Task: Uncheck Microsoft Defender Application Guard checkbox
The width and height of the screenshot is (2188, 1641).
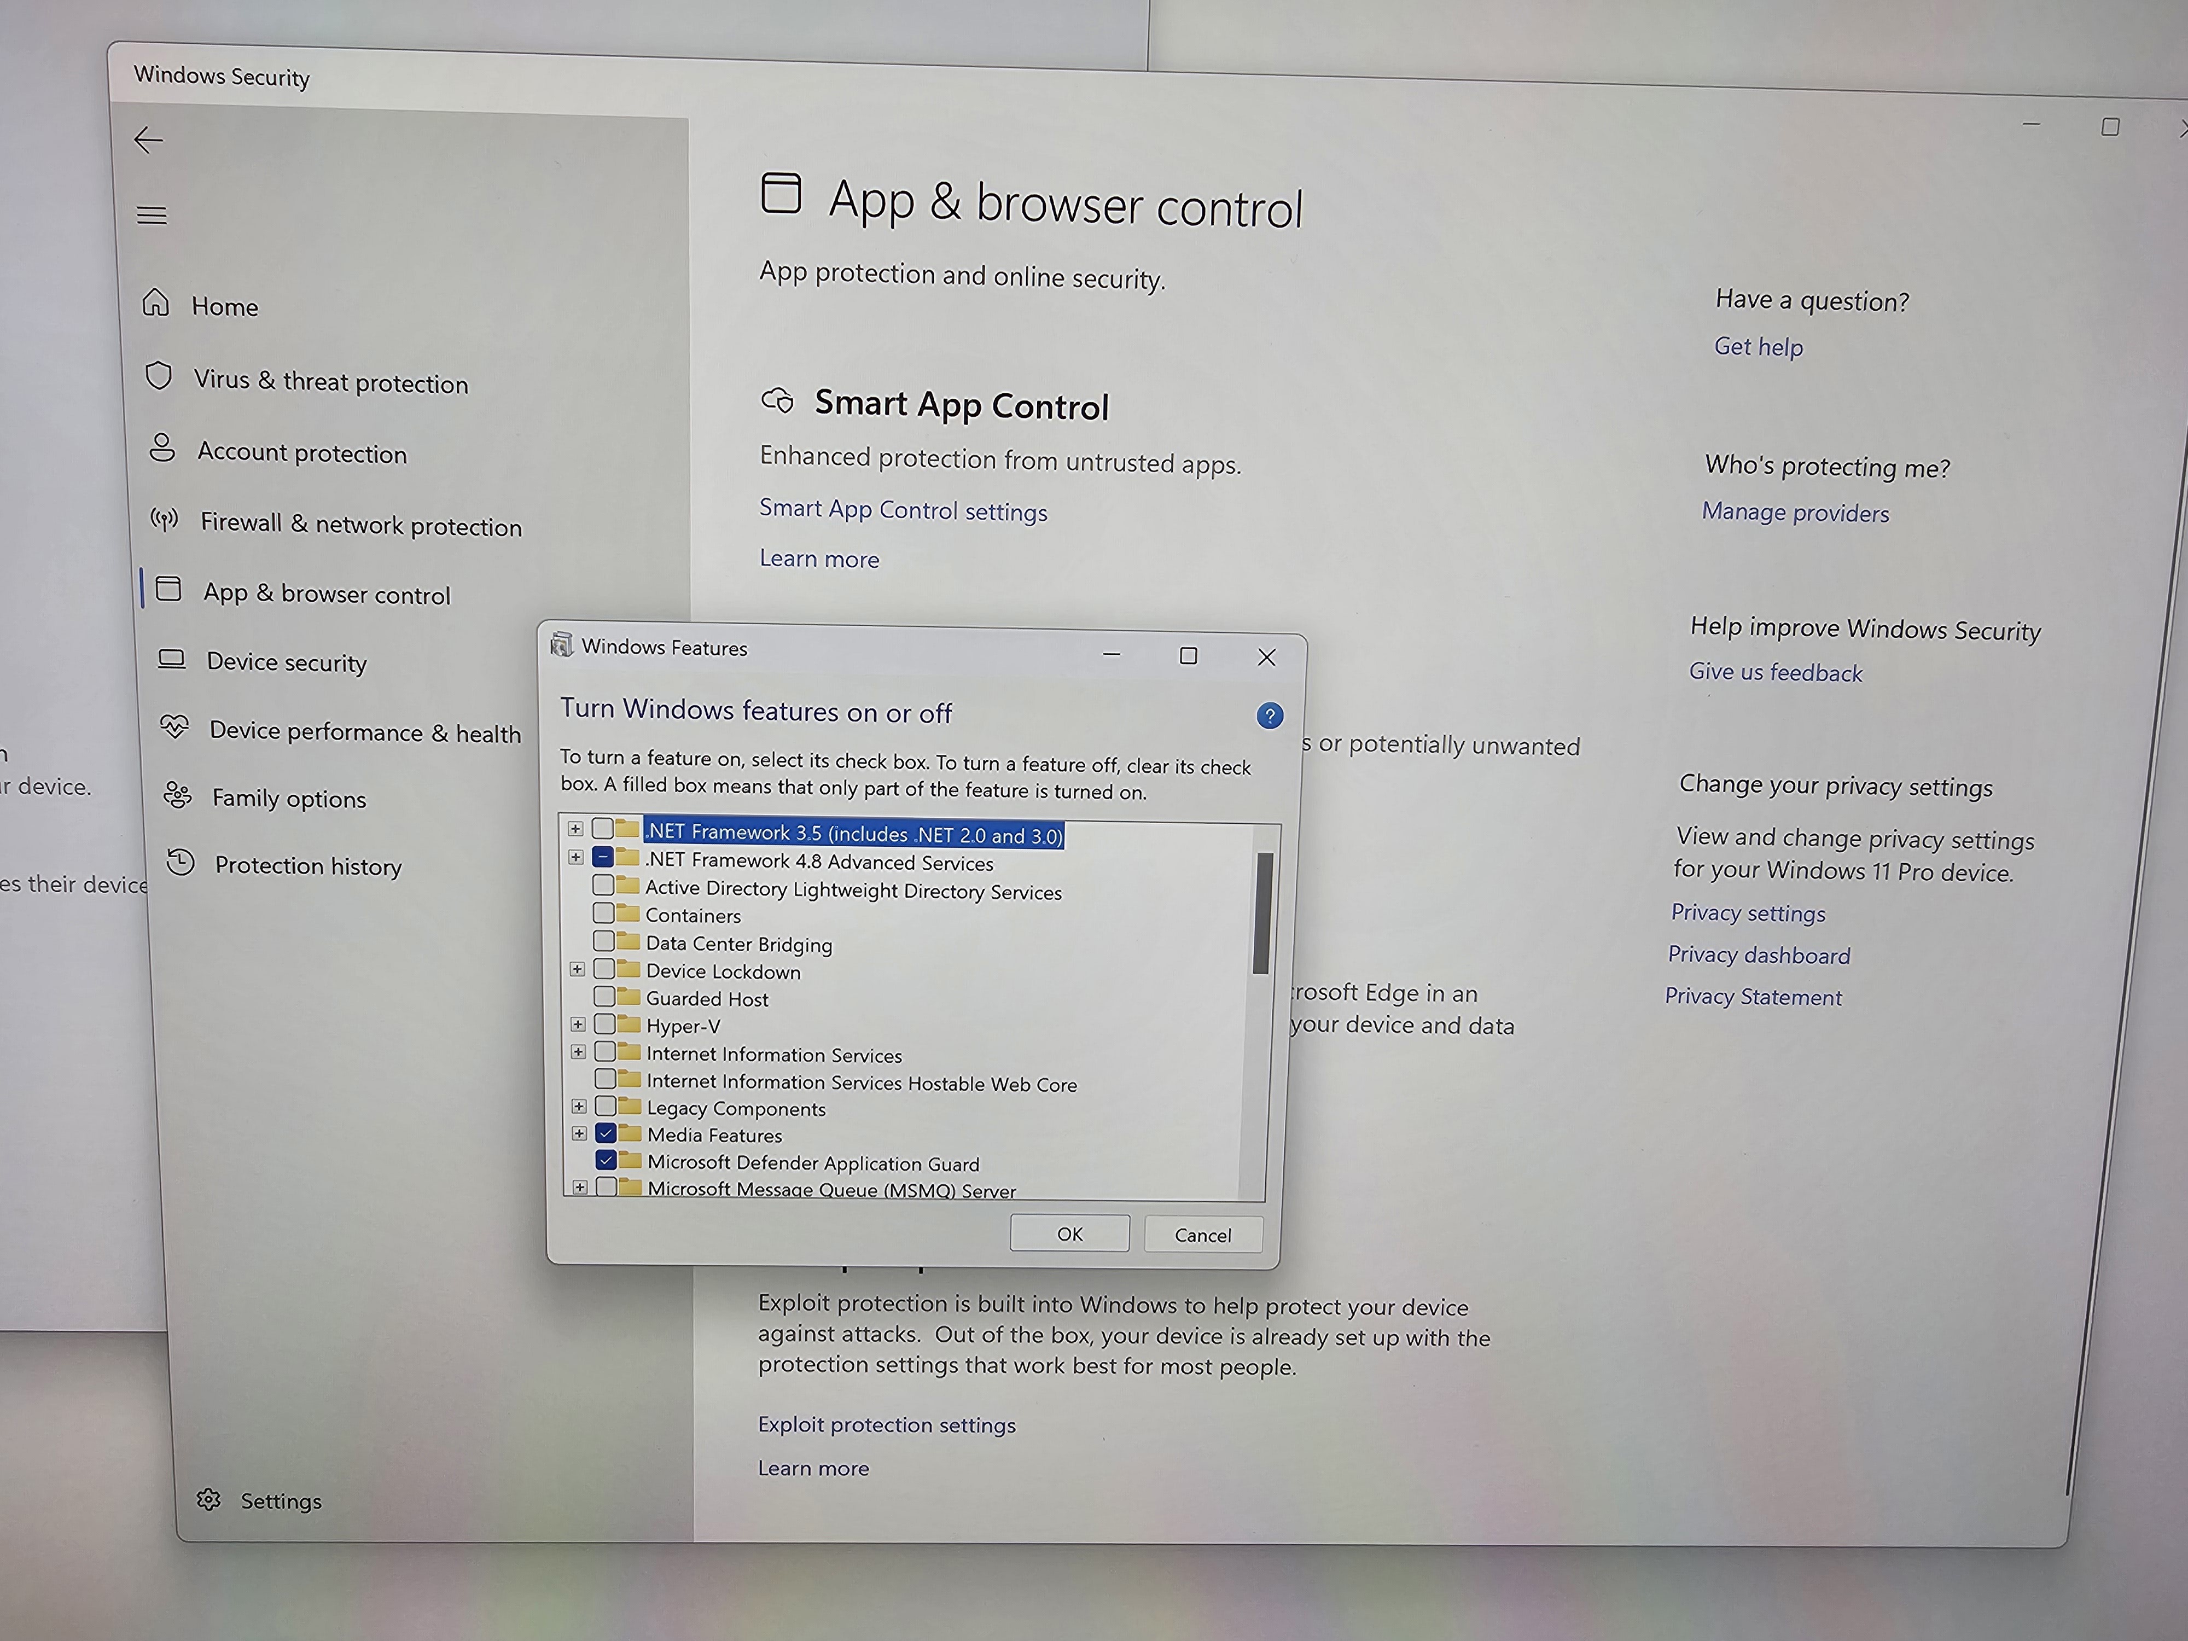Action: (606, 1159)
